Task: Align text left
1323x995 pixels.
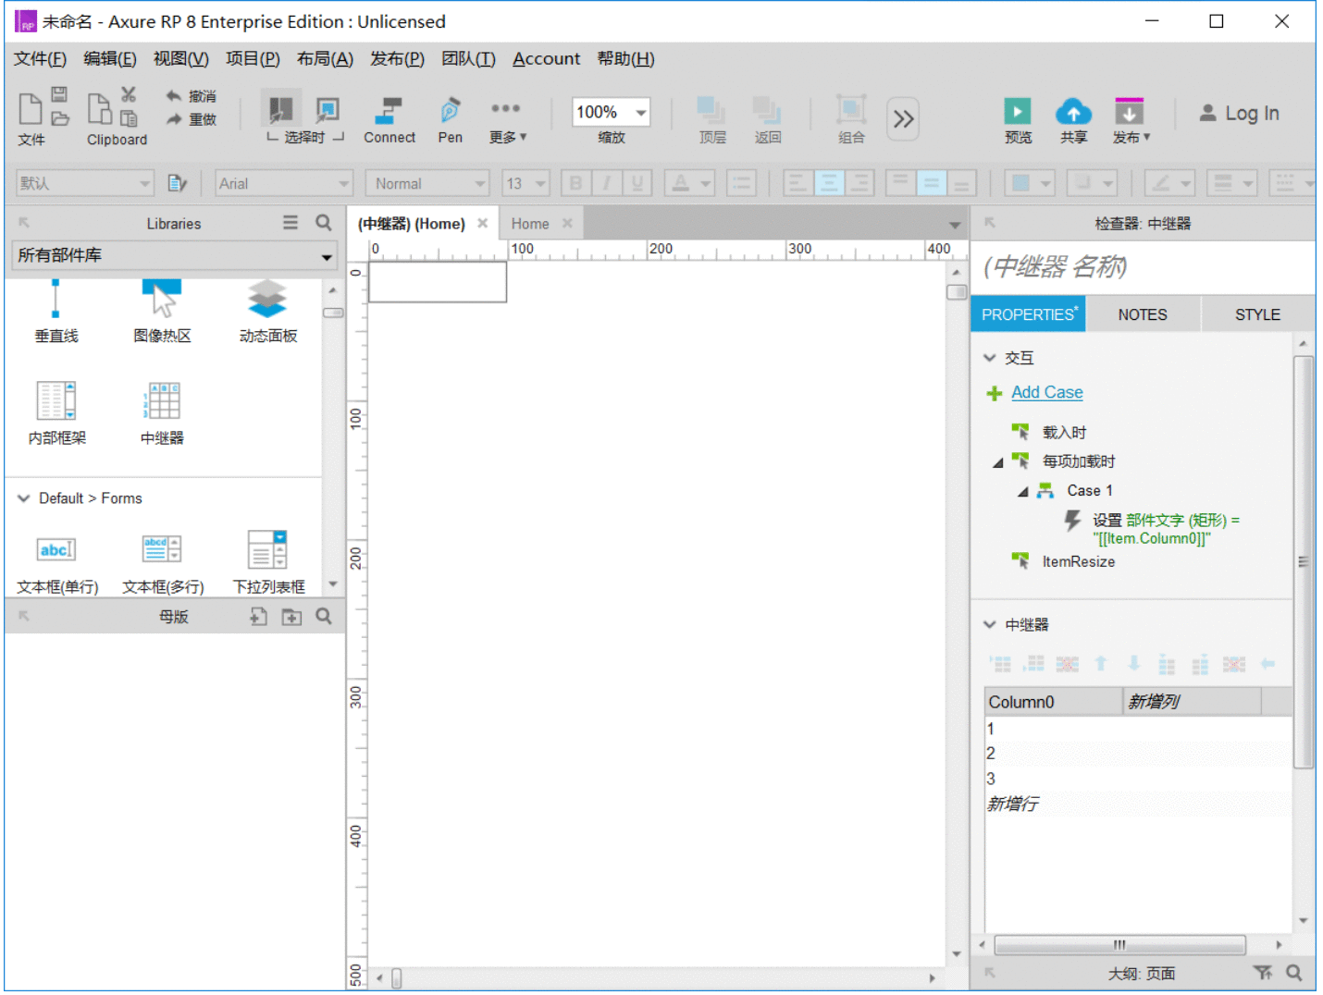Action: [798, 183]
